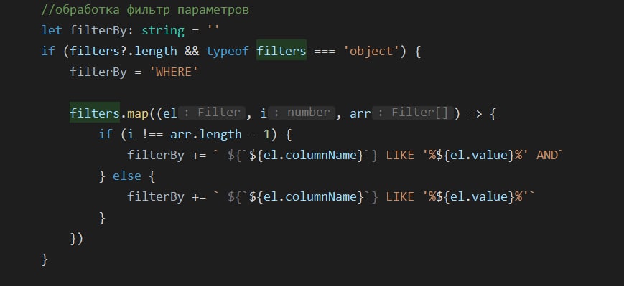Click the 'else' keyword

(x=127, y=176)
